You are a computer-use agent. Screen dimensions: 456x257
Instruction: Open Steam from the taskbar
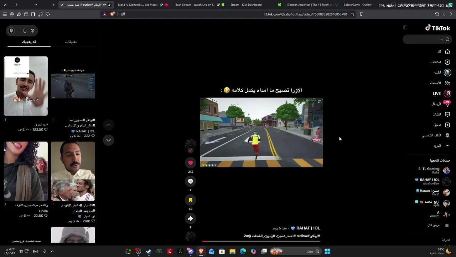(149, 251)
